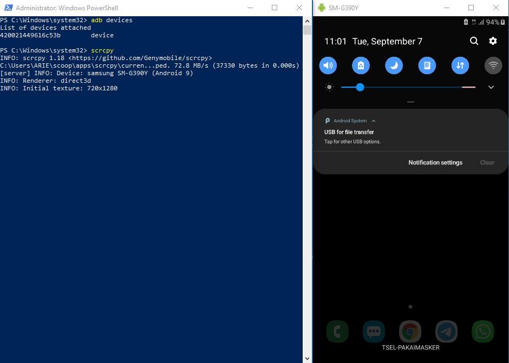The image size is (509, 363).
Task: Tap the TSEL-PAKAIMASKER carrier label
Action: point(410,347)
